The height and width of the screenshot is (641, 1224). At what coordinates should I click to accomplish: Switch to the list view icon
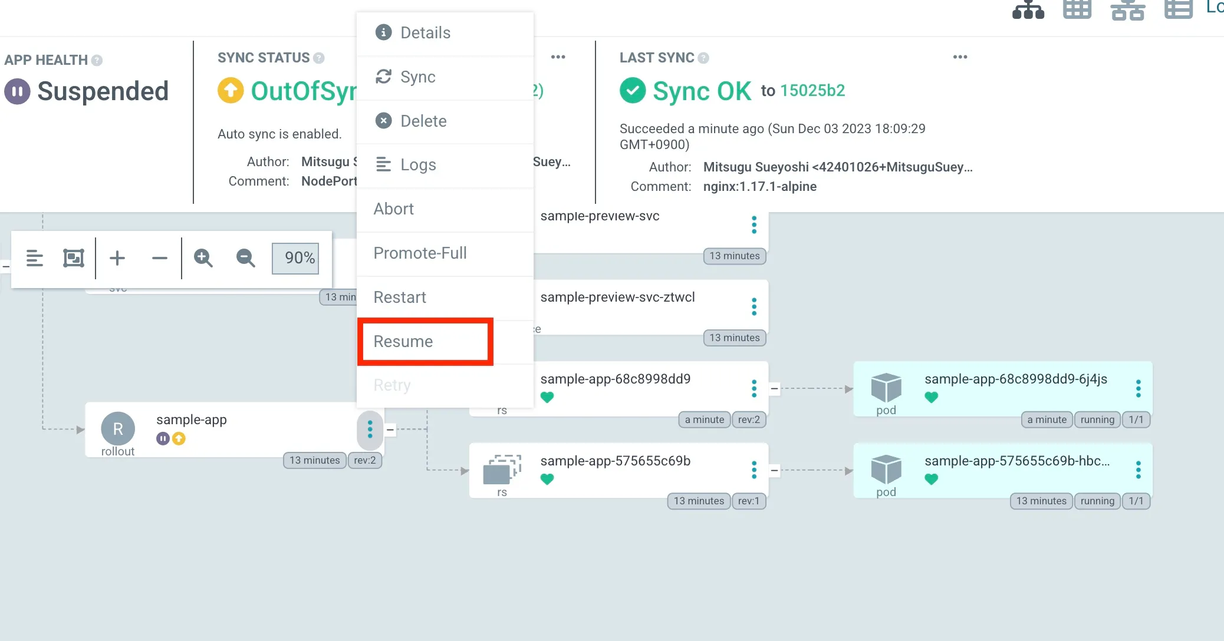tap(1178, 9)
